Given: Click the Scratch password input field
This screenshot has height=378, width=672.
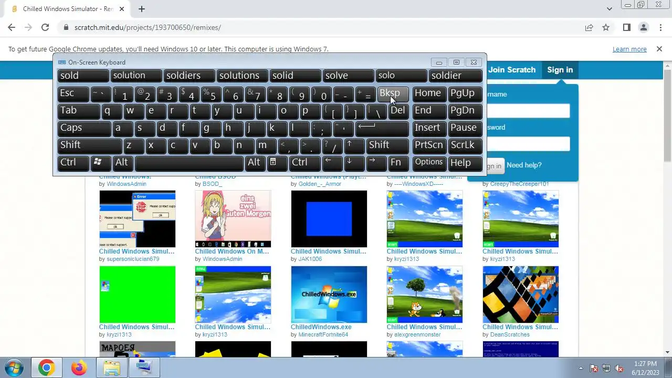Looking at the screenshot, I should (528, 144).
